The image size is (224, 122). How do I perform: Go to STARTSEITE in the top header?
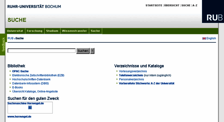click(x=154, y=5)
